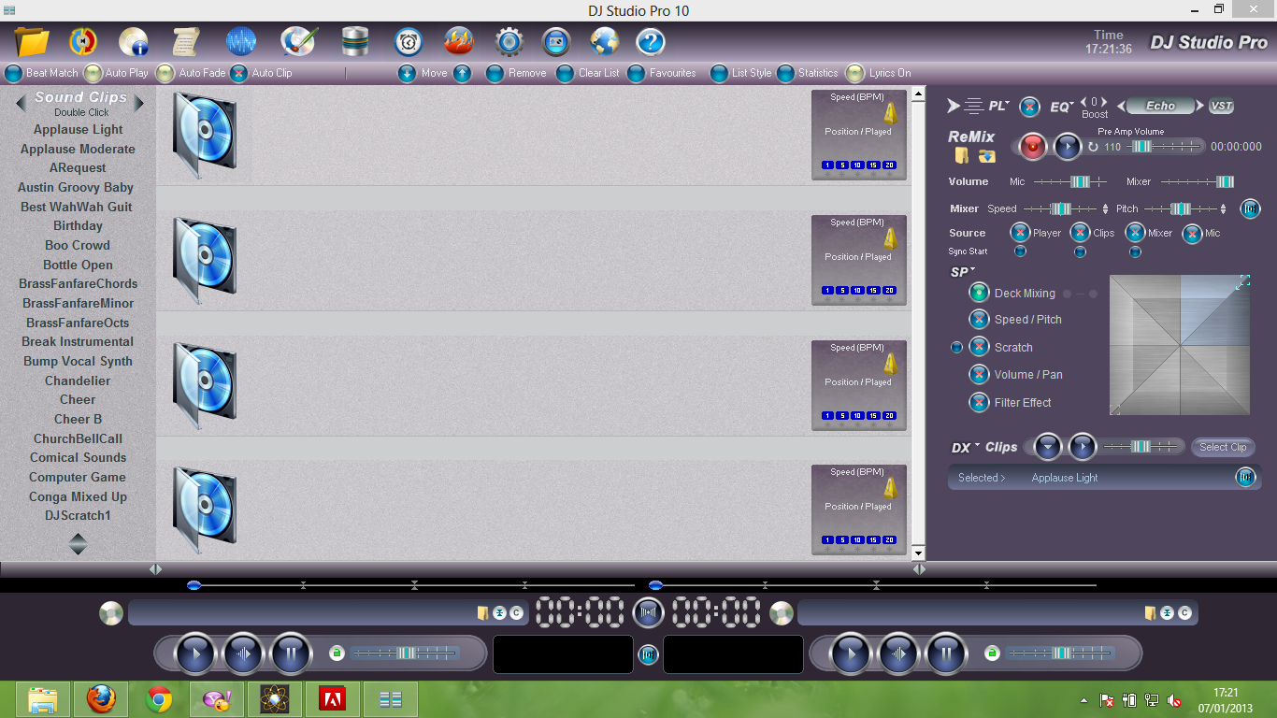Click ReMix save folder arrow icon

987,155
